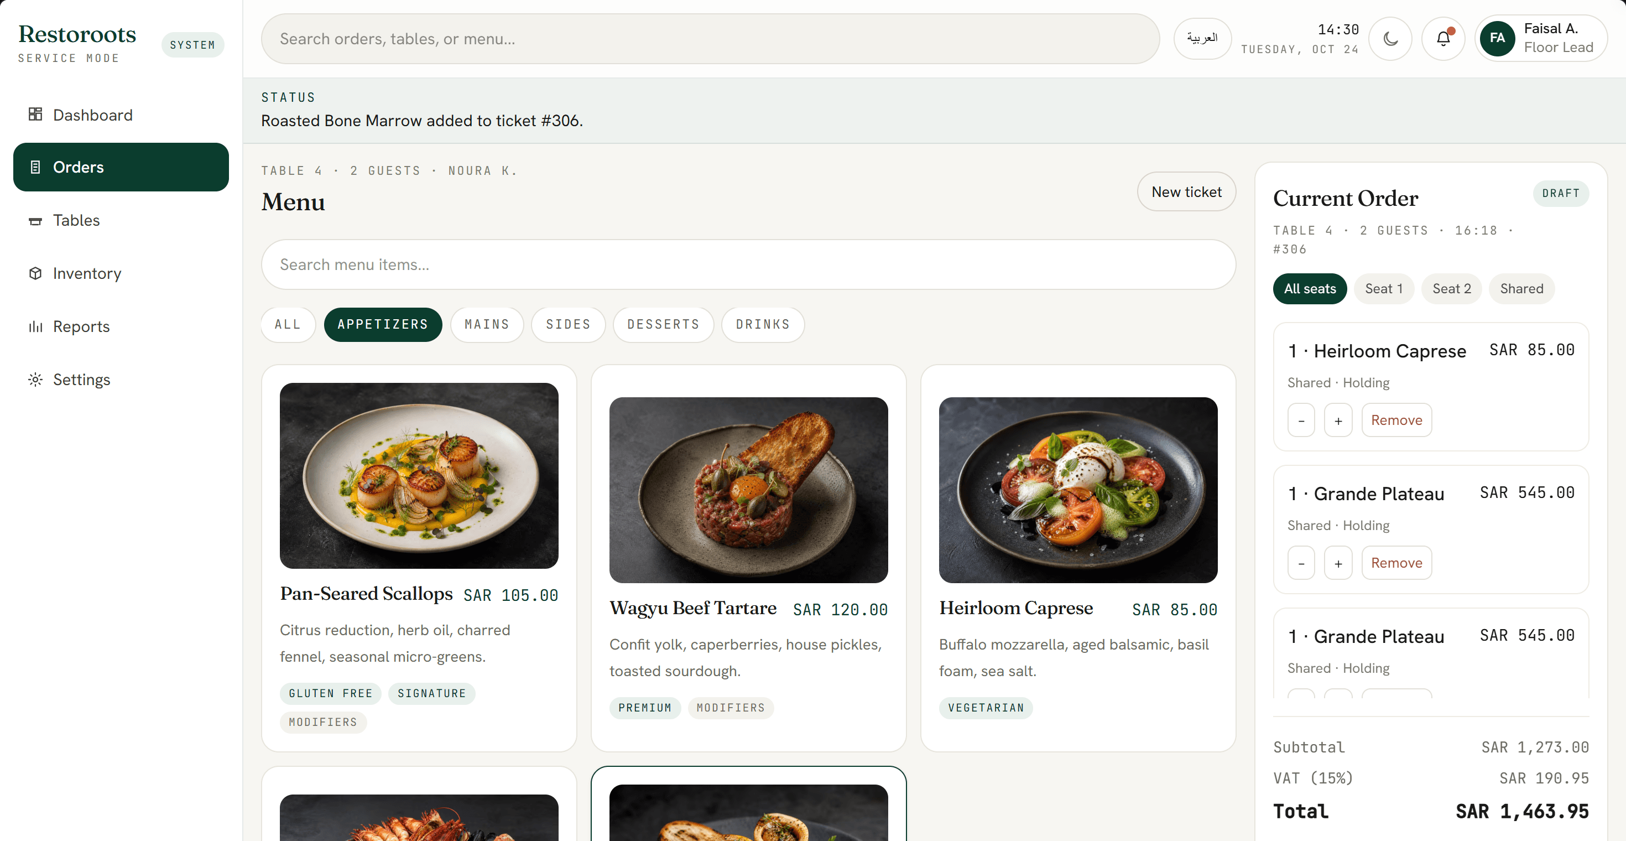
Task: Decrease first Grande Plateau quantity with minus
Action: point(1301,563)
